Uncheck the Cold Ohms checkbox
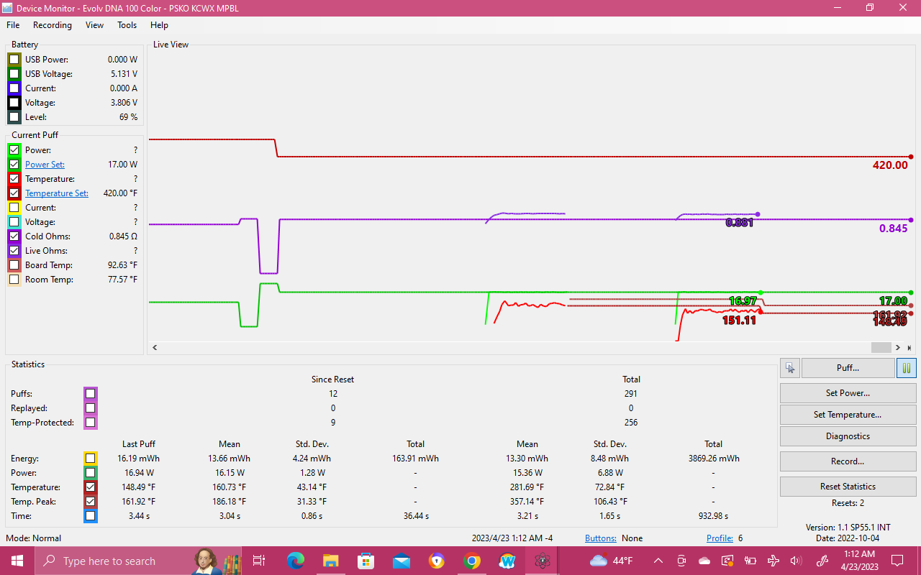Image resolution: width=921 pixels, height=575 pixels. point(14,236)
